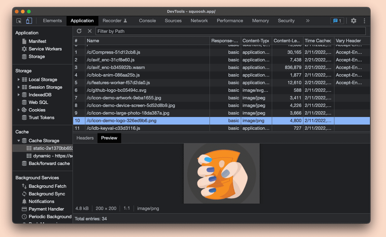
Task: Open the hidden panels overflow chevron
Action: click(x=308, y=21)
